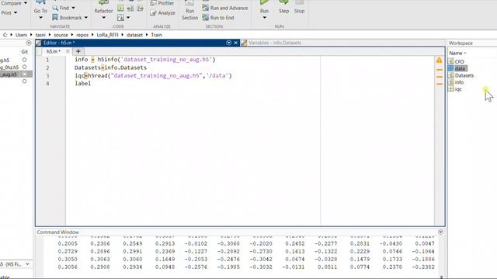This screenshot has width=497, height=279.
Task: Click the Variables editor pencil icon
Action: point(244,43)
